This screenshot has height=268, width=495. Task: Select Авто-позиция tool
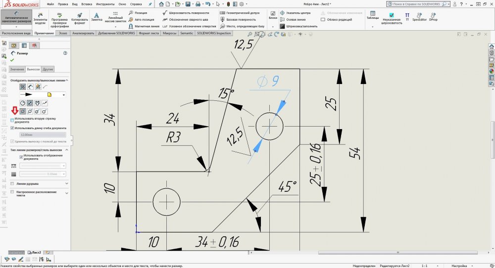coord(141,20)
